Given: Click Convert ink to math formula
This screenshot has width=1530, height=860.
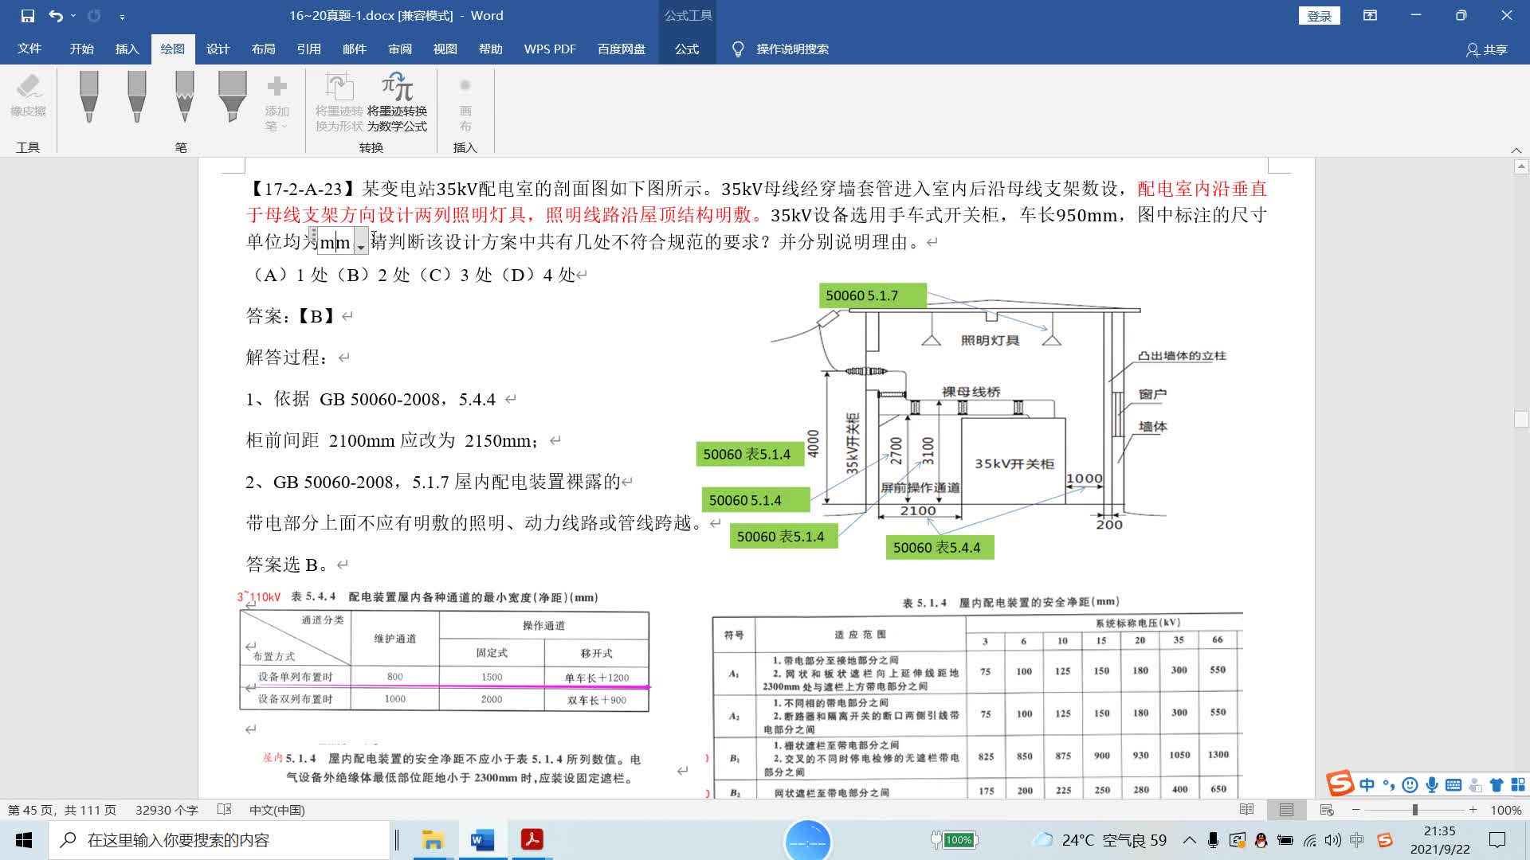Looking at the screenshot, I should tap(397, 102).
